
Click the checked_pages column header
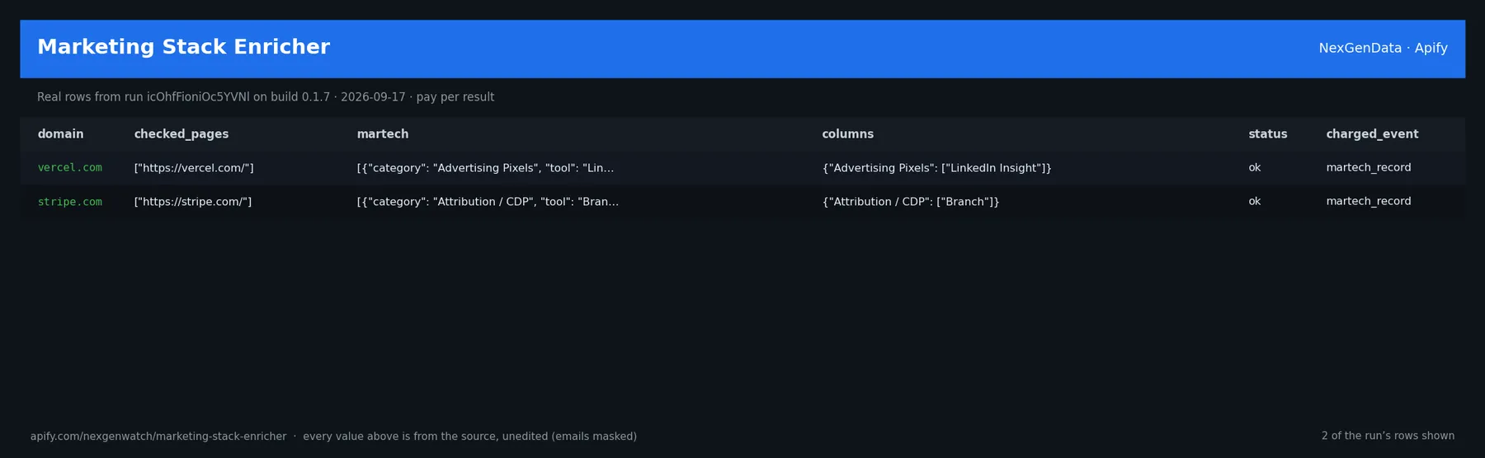click(x=181, y=134)
